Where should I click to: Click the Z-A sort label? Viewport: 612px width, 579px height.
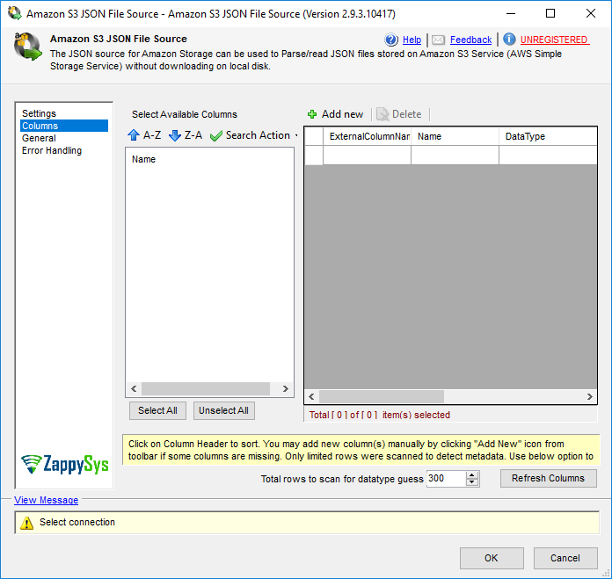(193, 135)
